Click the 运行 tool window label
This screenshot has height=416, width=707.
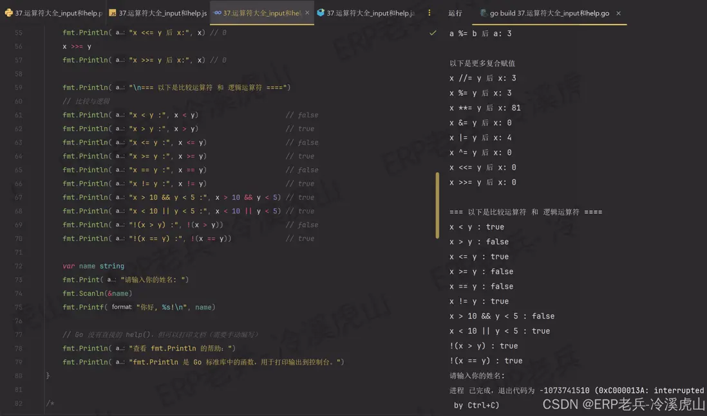pos(455,13)
